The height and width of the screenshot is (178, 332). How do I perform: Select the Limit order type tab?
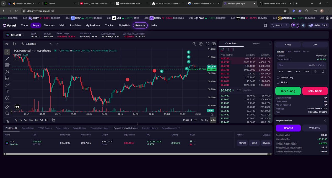click(289, 51)
